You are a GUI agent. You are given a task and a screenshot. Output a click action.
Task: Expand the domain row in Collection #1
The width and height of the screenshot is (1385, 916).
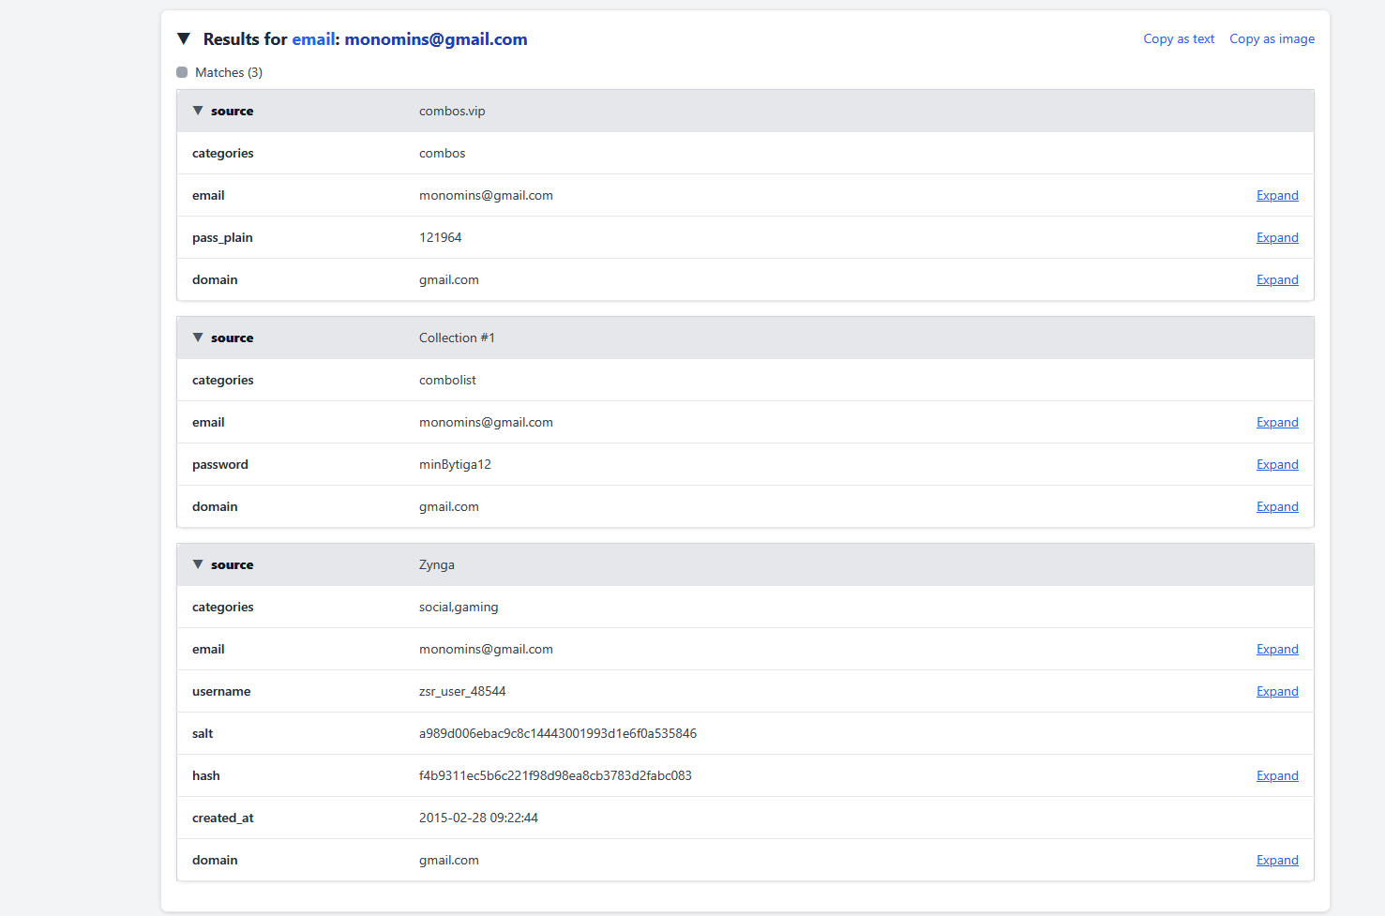click(1277, 507)
